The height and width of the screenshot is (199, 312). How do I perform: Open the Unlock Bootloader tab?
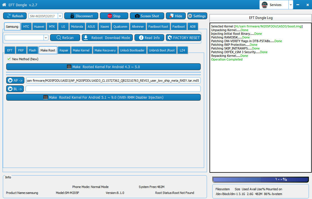click(x=132, y=50)
